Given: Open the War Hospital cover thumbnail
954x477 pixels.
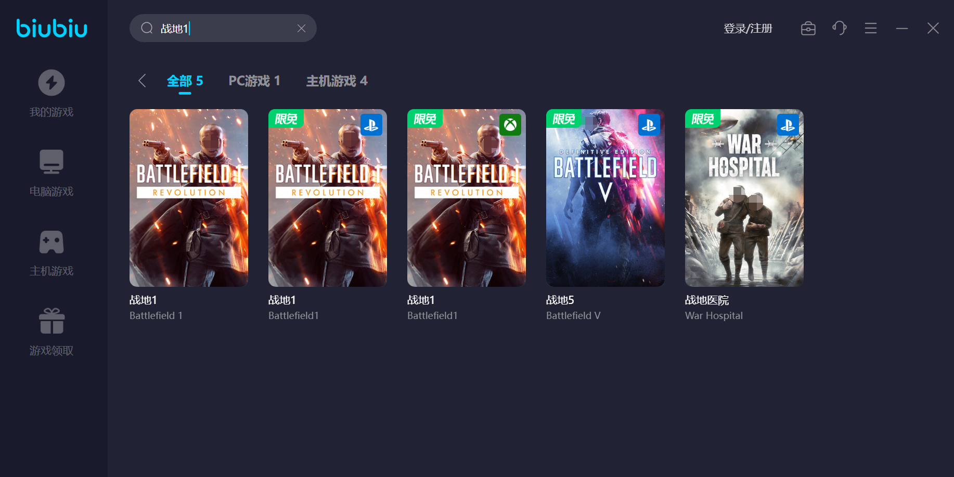Looking at the screenshot, I should (744, 198).
